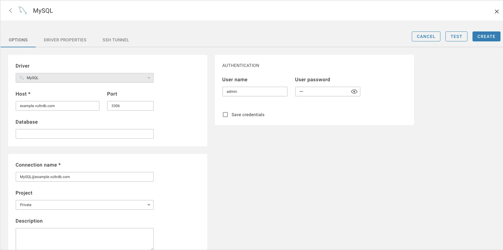Click the AUTHENTICATION section heading
The height and width of the screenshot is (250, 503).
click(241, 65)
